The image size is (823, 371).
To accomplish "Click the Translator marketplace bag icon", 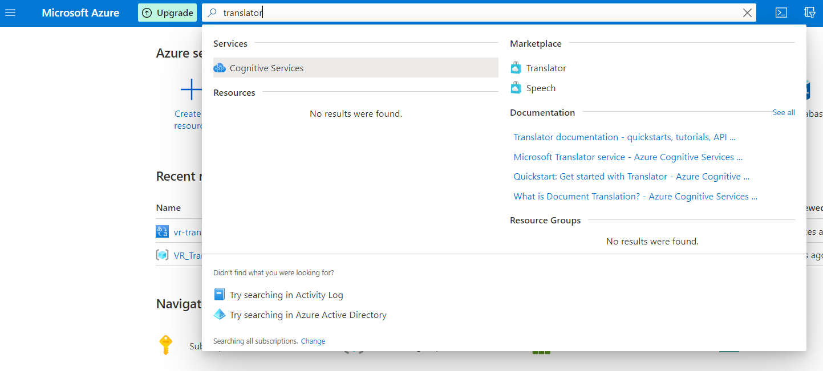I will 516,68.
